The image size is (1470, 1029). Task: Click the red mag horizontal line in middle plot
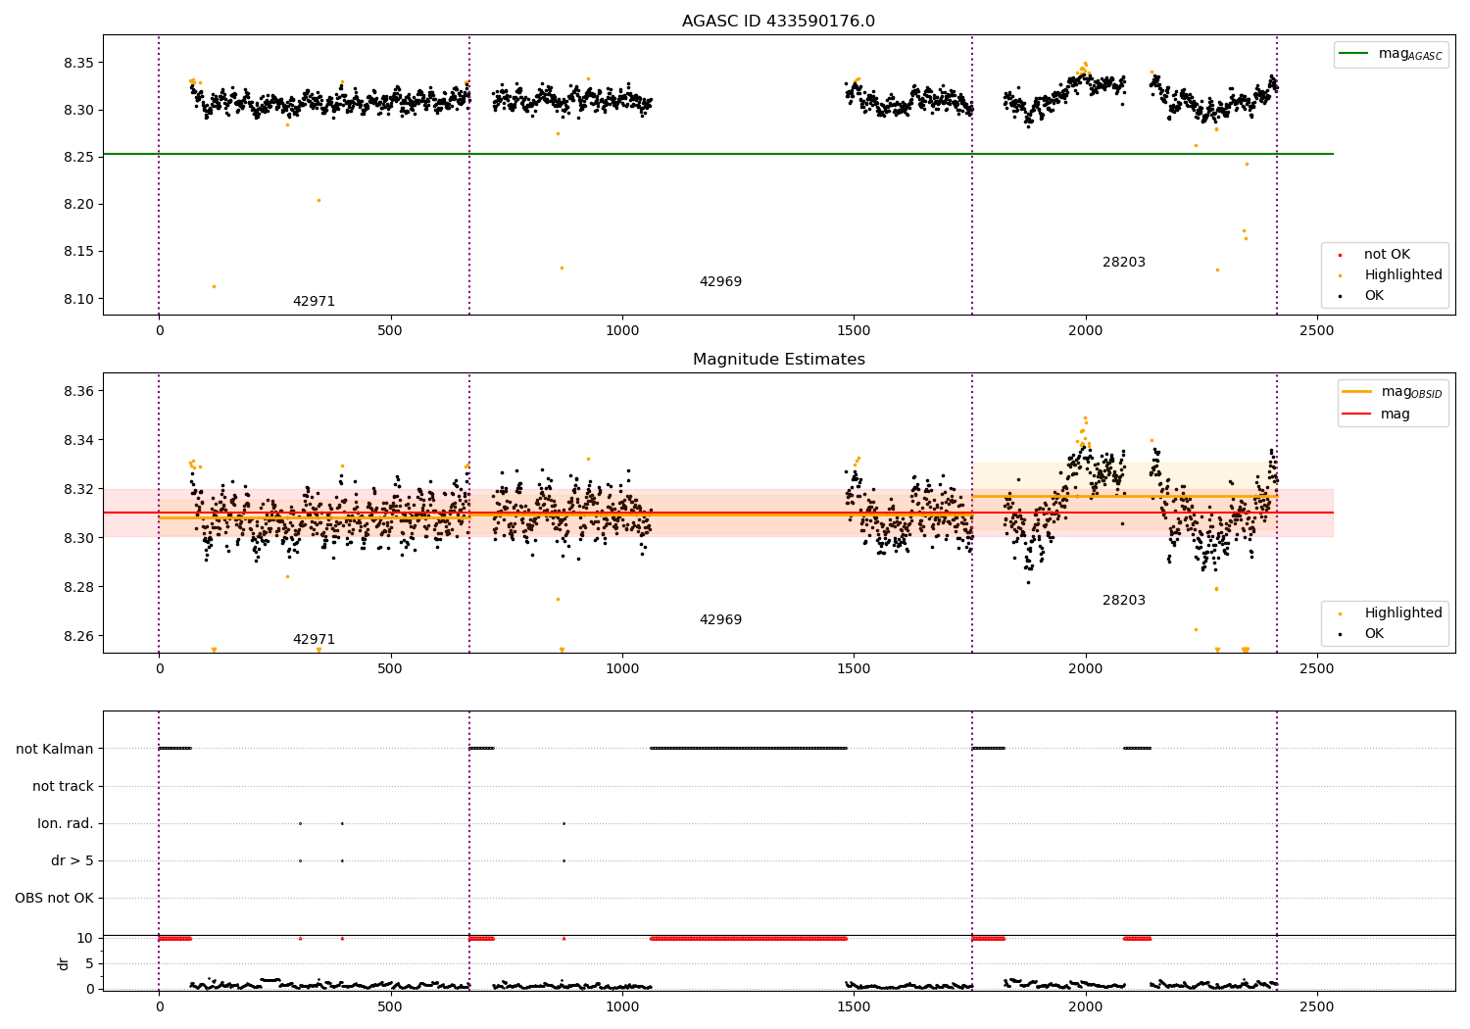[718, 513]
